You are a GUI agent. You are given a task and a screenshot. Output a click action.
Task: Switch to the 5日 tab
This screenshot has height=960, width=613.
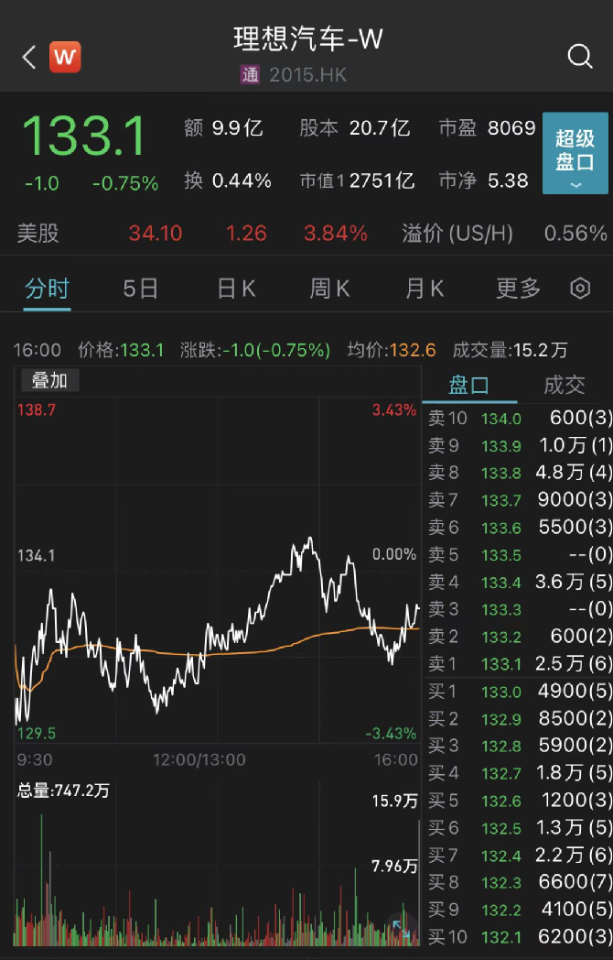click(140, 289)
